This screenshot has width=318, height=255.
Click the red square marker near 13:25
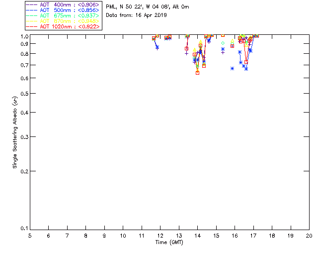tap(186, 48)
